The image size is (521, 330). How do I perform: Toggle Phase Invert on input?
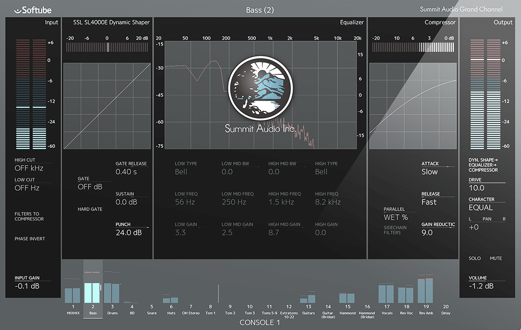click(30, 239)
